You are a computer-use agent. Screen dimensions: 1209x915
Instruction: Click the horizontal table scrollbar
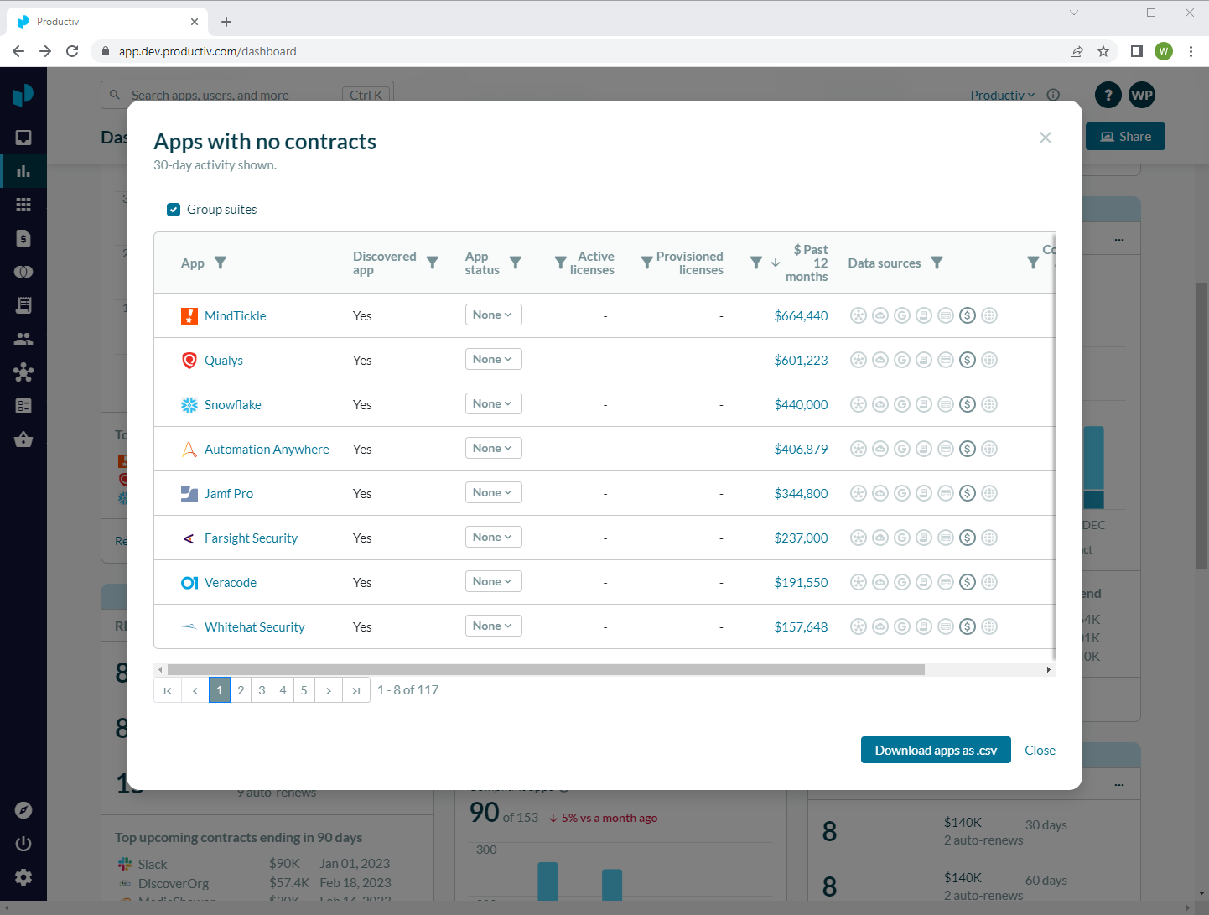click(545, 670)
